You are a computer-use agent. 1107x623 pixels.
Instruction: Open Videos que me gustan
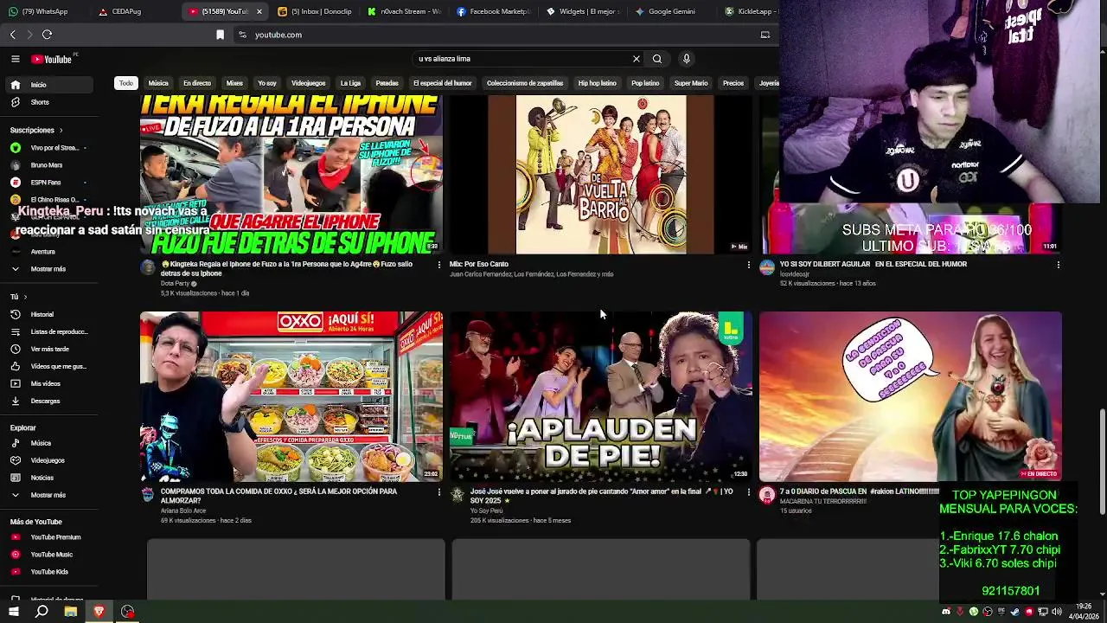pyautogui.click(x=49, y=366)
